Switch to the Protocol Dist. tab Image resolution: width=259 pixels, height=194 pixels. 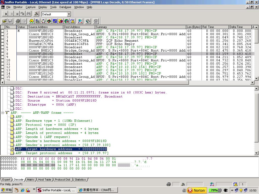click(x=63, y=180)
